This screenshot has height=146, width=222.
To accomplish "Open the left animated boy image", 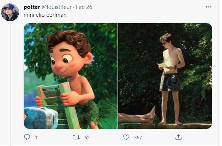I will (71, 76).
